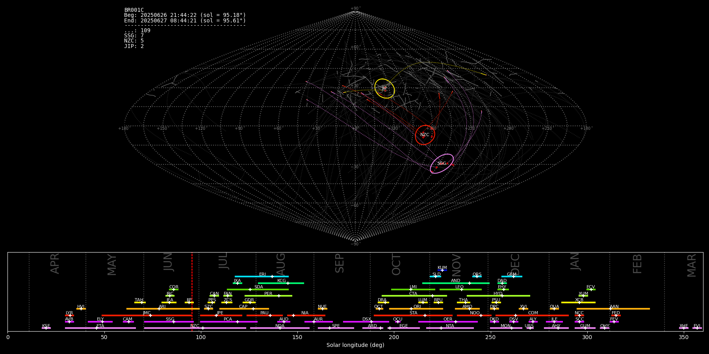
Task: Select the NTA shower bar in timeline
Action: click(450, 328)
